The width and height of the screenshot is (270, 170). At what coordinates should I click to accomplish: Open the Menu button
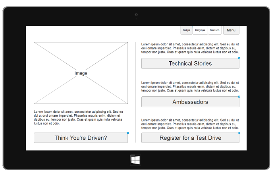(231, 30)
